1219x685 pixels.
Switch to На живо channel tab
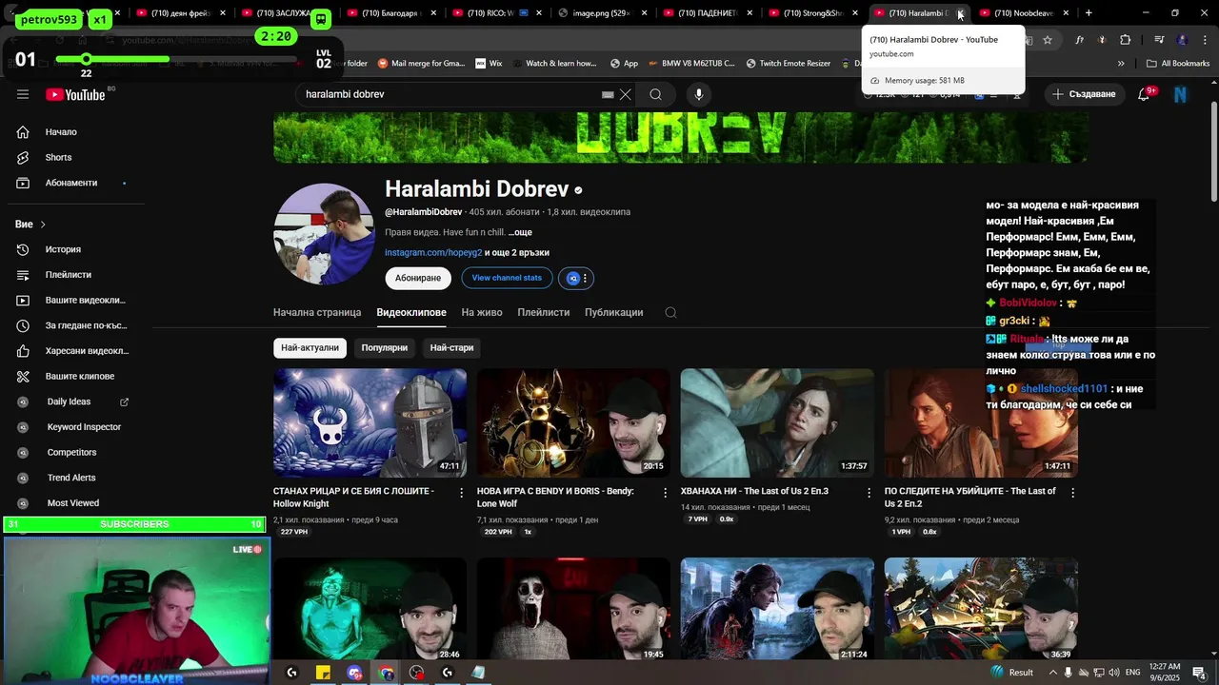482,312
